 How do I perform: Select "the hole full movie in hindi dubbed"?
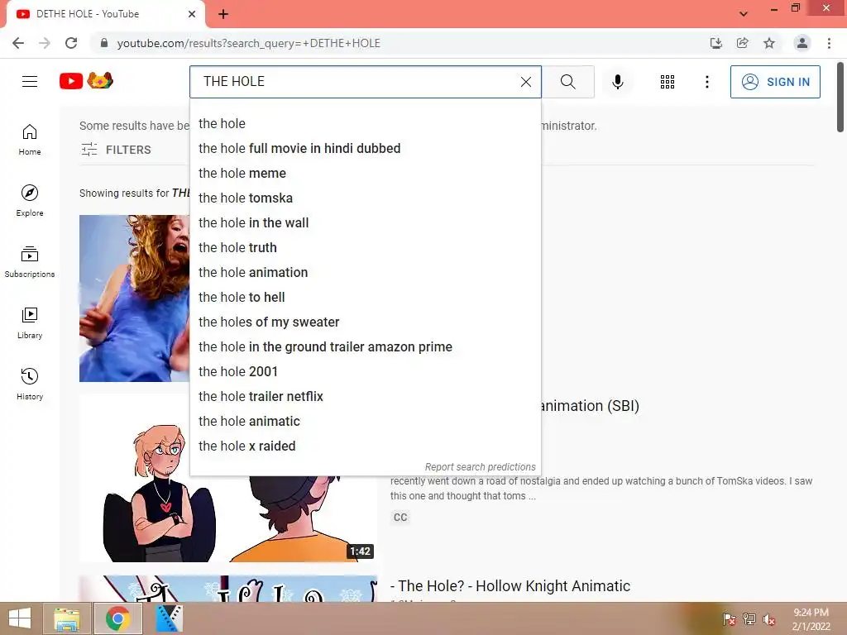(x=365, y=149)
